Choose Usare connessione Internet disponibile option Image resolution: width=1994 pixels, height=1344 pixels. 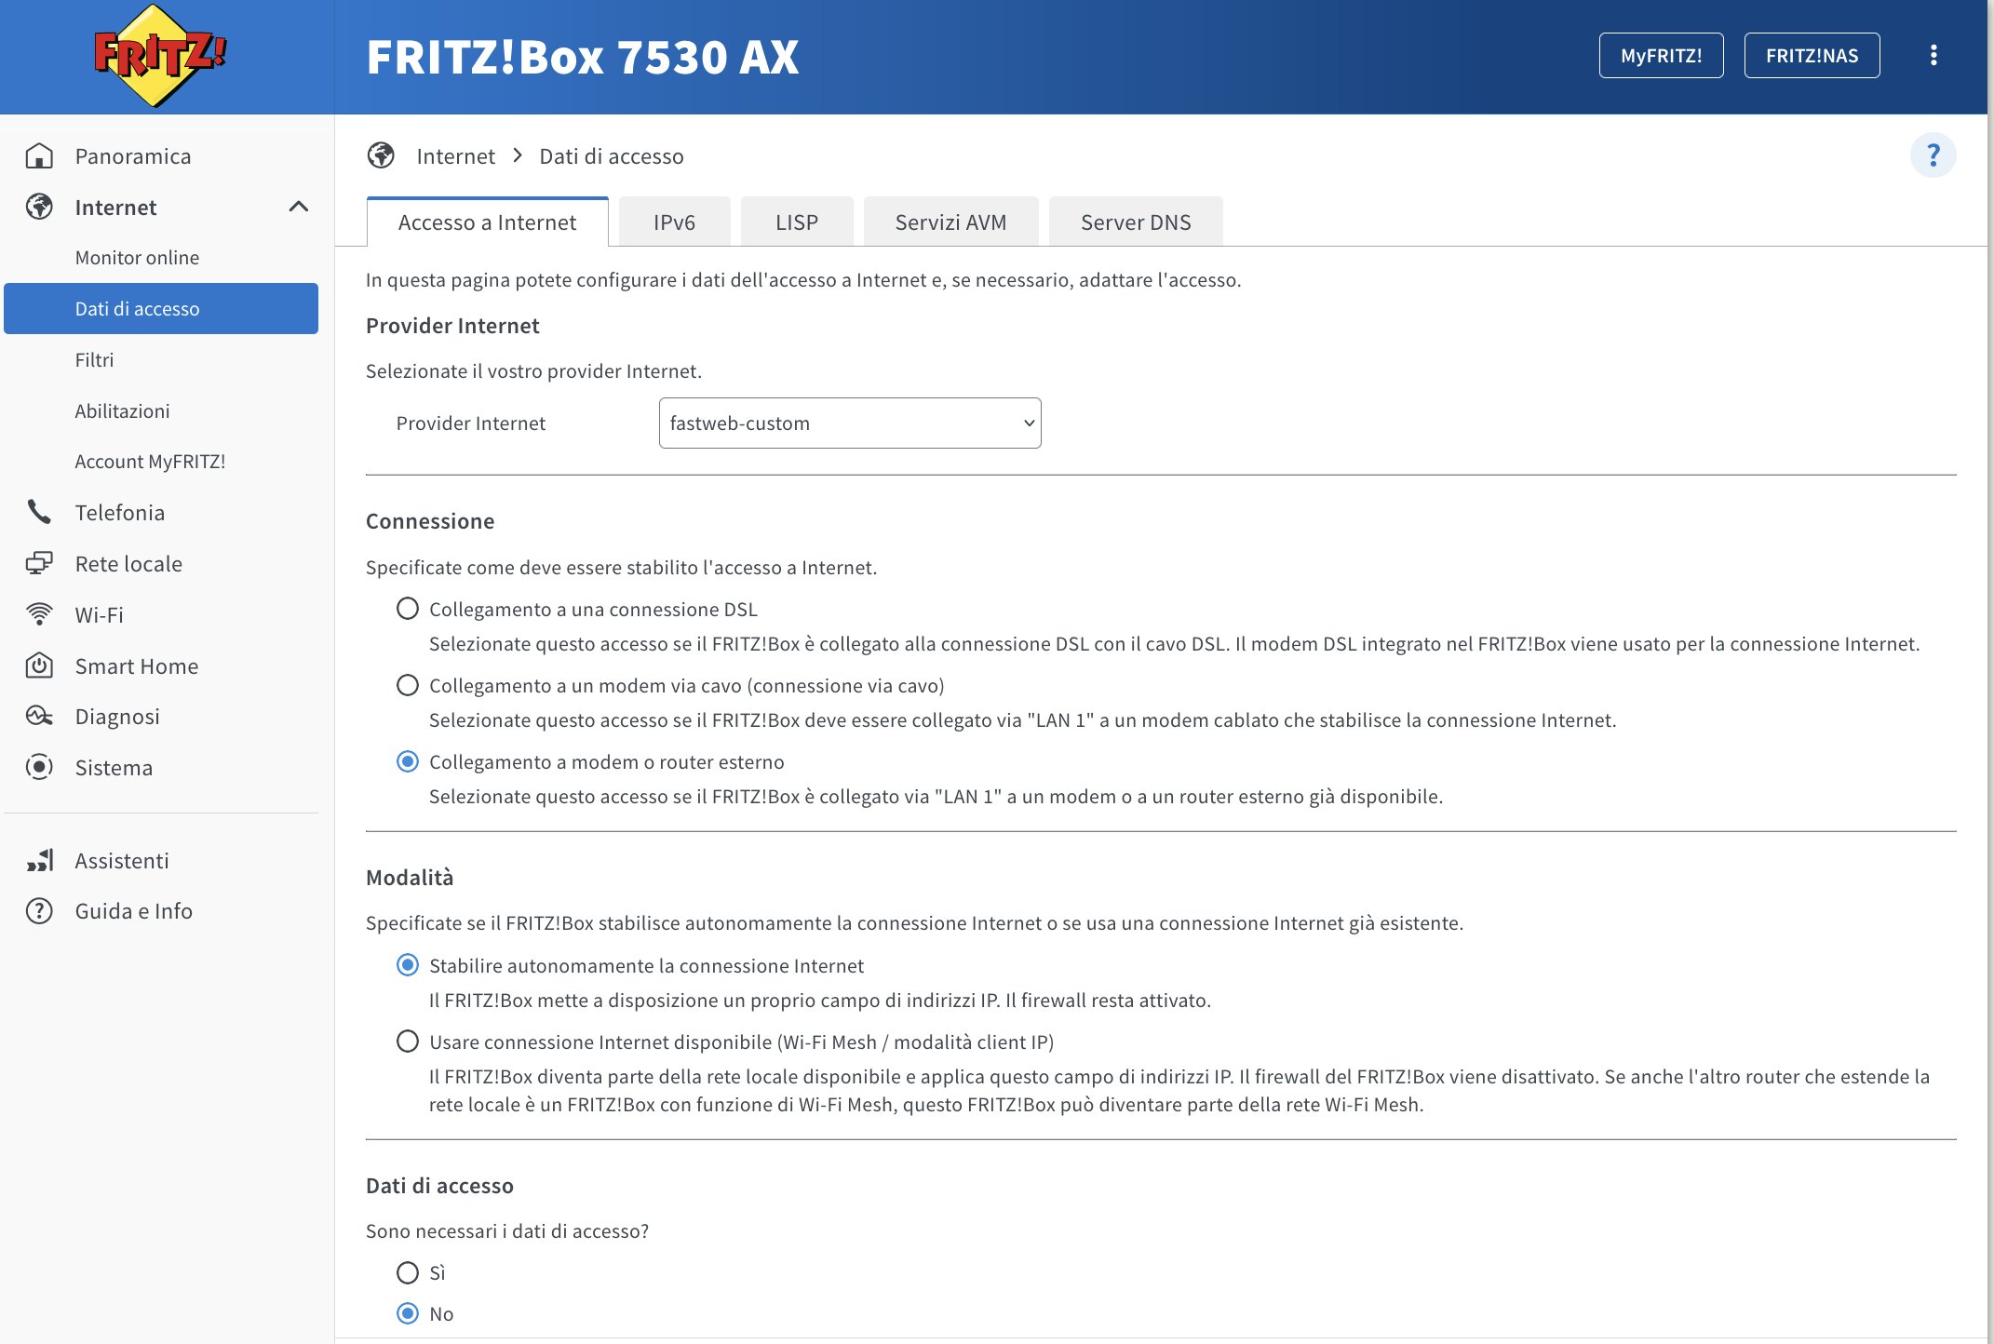coord(408,1042)
